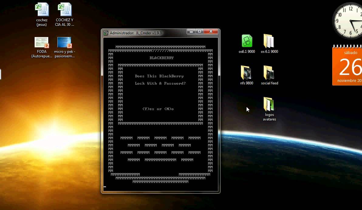Click the blinking cursor in the console

click(105, 187)
